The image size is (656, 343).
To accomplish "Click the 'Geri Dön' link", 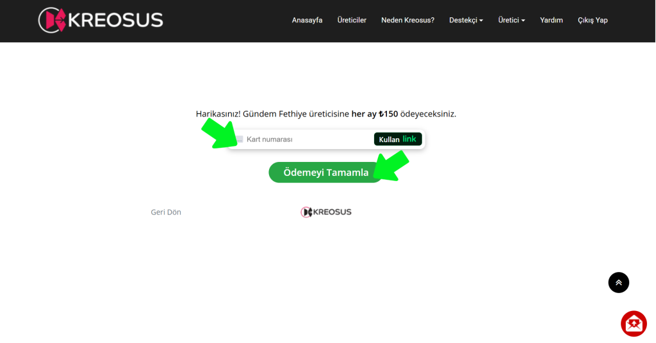I will (166, 212).
